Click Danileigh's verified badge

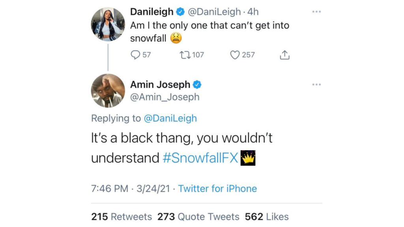(180, 12)
